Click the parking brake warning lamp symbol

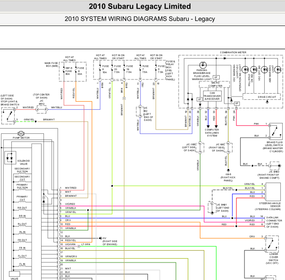[203, 65]
